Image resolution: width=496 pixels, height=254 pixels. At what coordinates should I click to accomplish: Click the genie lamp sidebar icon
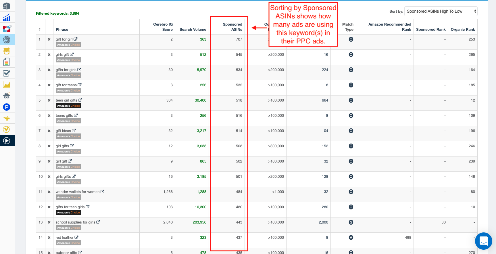7,118
